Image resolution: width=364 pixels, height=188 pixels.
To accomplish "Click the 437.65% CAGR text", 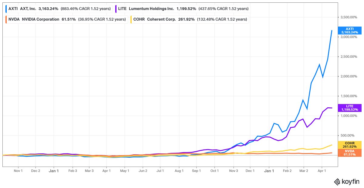I will click(224, 9).
